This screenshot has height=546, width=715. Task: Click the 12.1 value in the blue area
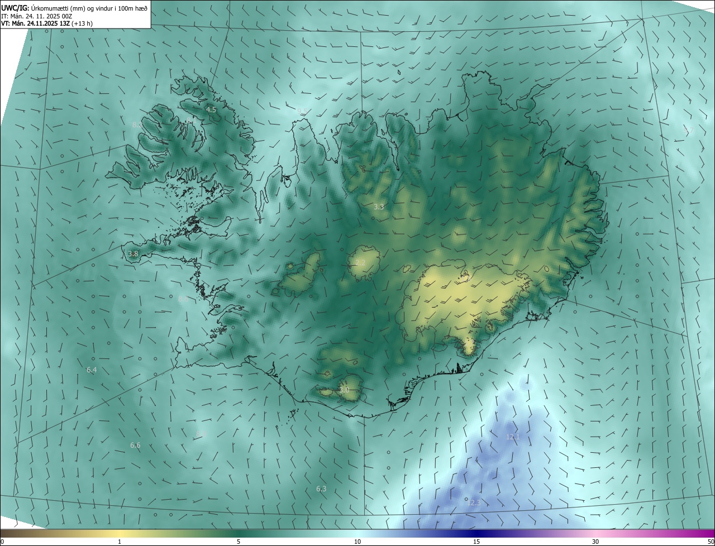pos(512,437)
